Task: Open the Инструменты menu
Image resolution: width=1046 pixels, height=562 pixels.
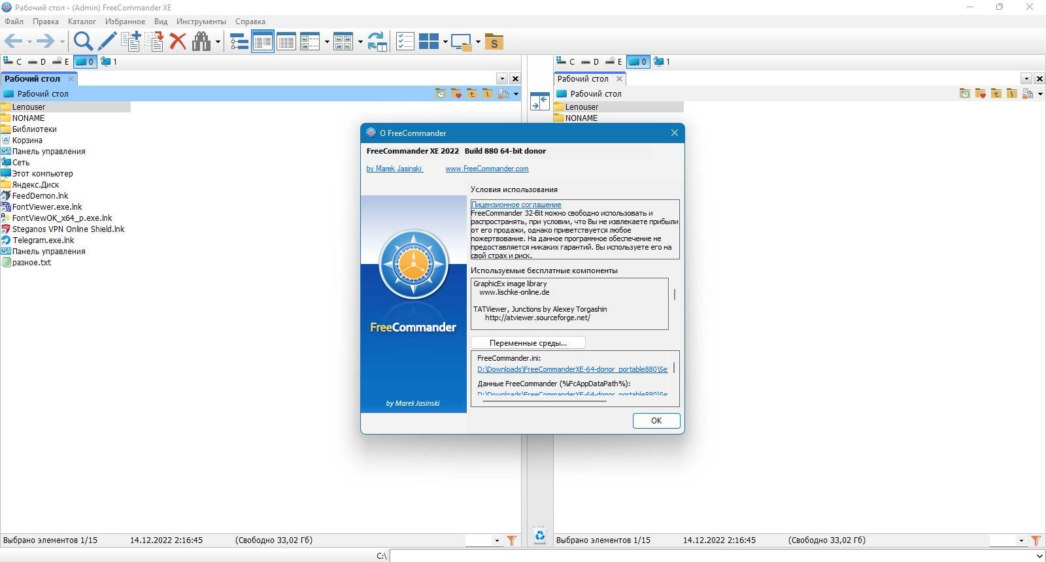Action: tap(201, 22)
